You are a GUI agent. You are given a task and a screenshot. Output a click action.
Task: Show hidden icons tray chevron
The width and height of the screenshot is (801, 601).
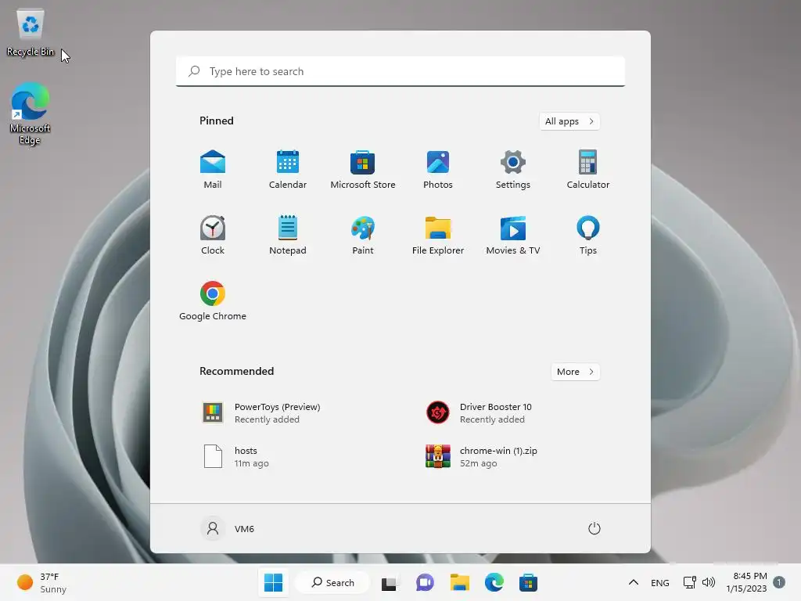[634, 582]
